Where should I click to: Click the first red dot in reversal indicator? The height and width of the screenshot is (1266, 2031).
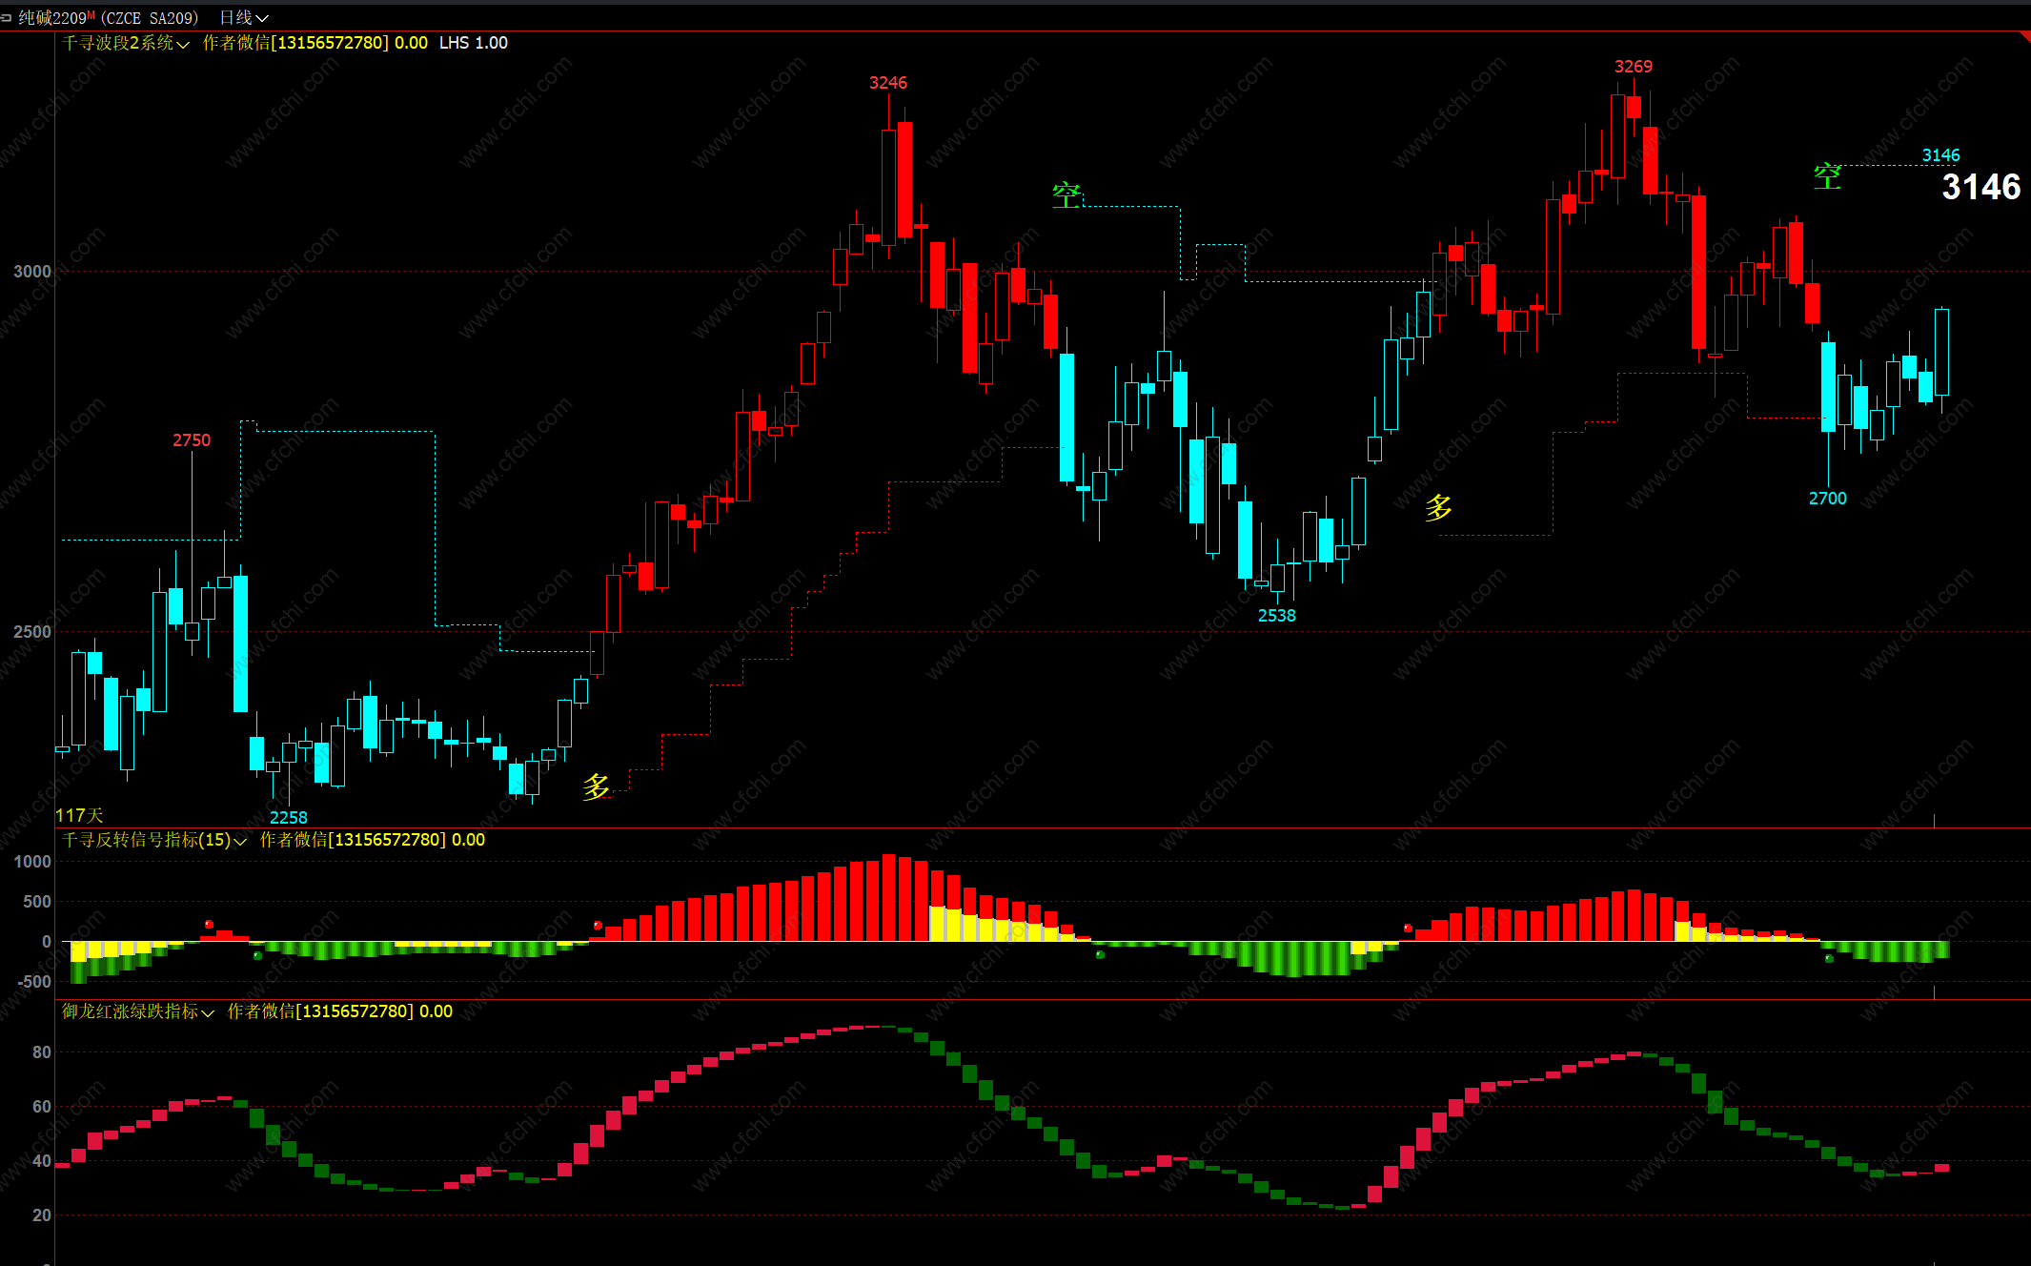[209, 924]
